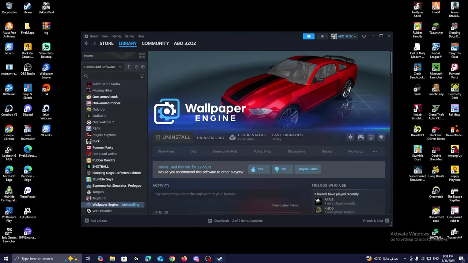Open the library collections grid icon

pos(142,56)
